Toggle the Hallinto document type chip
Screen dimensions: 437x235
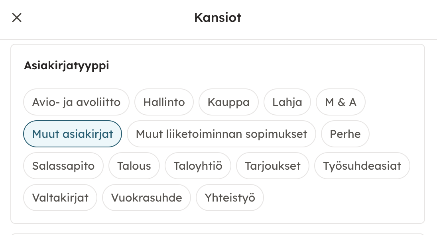coord(164,102)
